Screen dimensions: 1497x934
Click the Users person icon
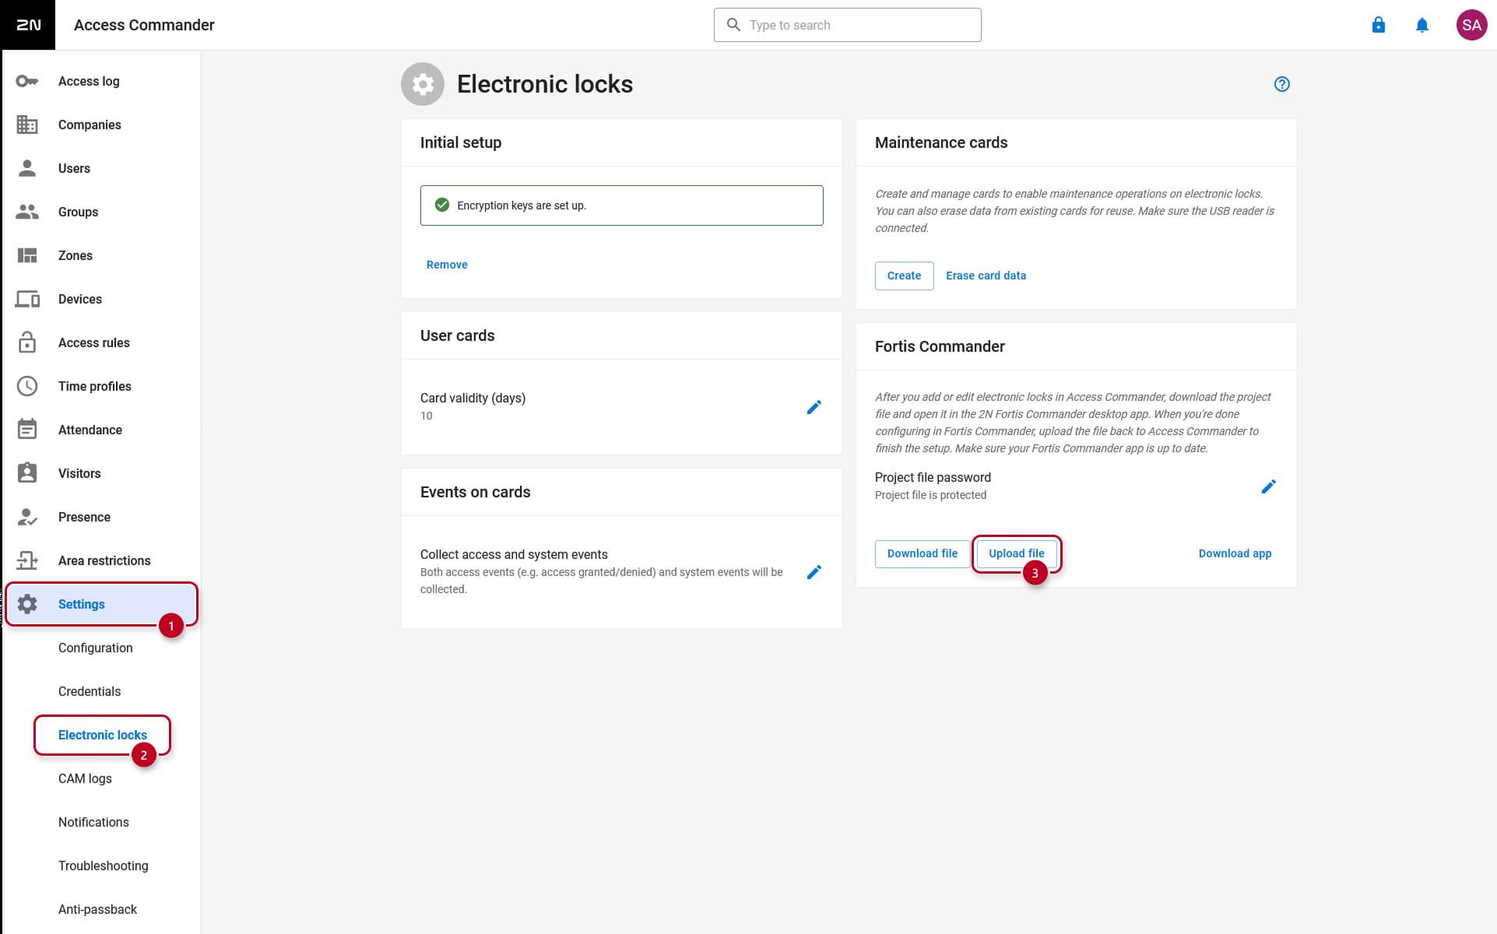click(27, 168)
